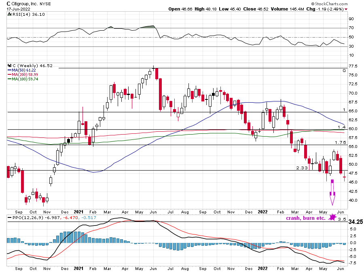The width and height of the screenshot is (364, 272).
Task: Click the '75.0' price axis label
Action: click(353, 75)
